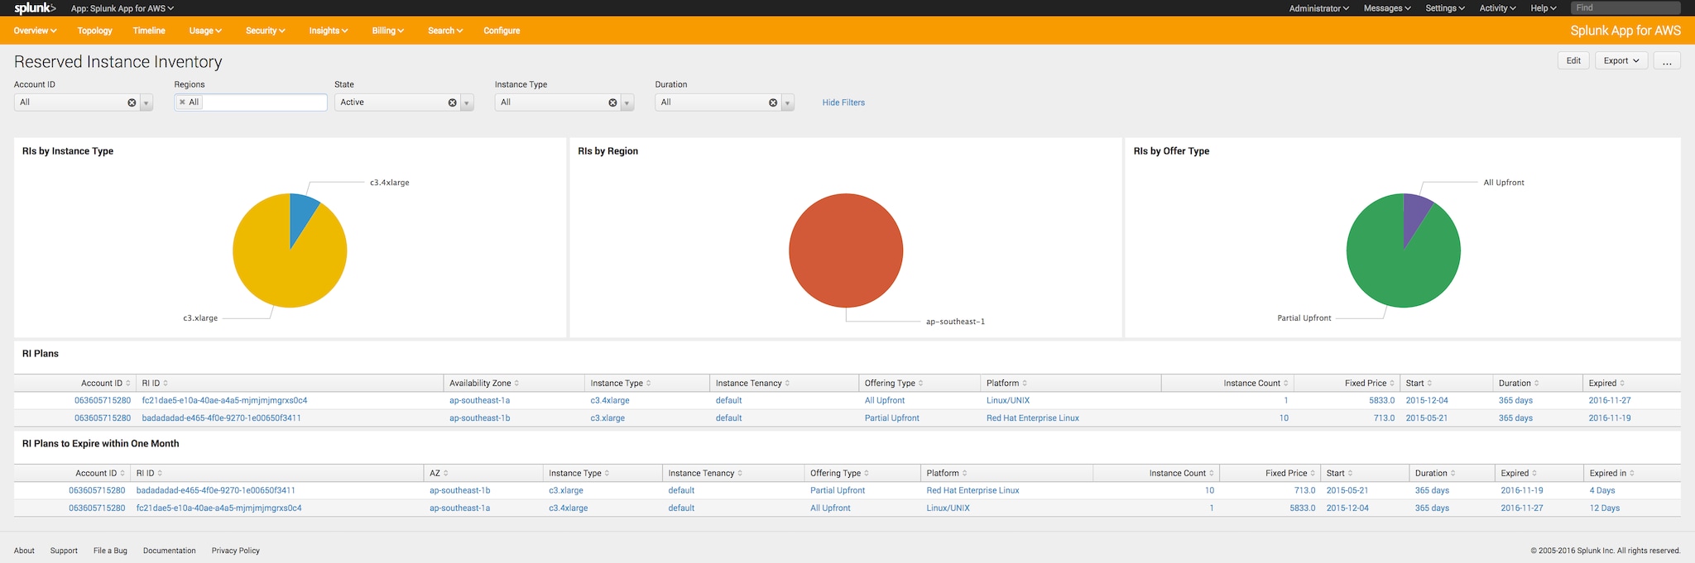The height and width of the screenshot is (563, 1695).
Task: Click fixed price 5833.0 in RI Plans
Action: coord(1381,401)
